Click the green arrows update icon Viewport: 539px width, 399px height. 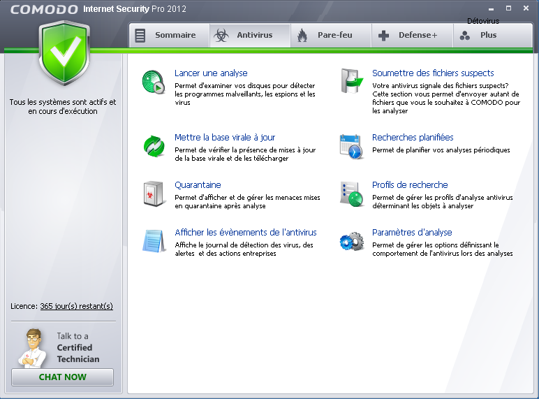(x=154, y=146)
